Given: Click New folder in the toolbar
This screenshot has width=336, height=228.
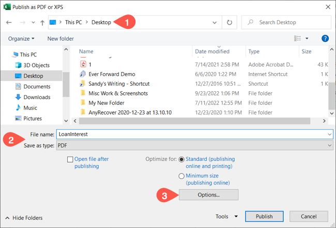Looking at the screenshot, I should tap(60, 39).
